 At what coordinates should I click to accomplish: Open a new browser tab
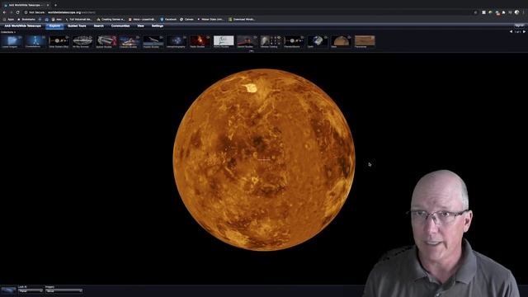55,5
